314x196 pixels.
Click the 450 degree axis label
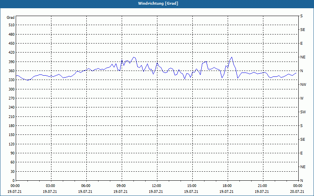coord(12,44)
